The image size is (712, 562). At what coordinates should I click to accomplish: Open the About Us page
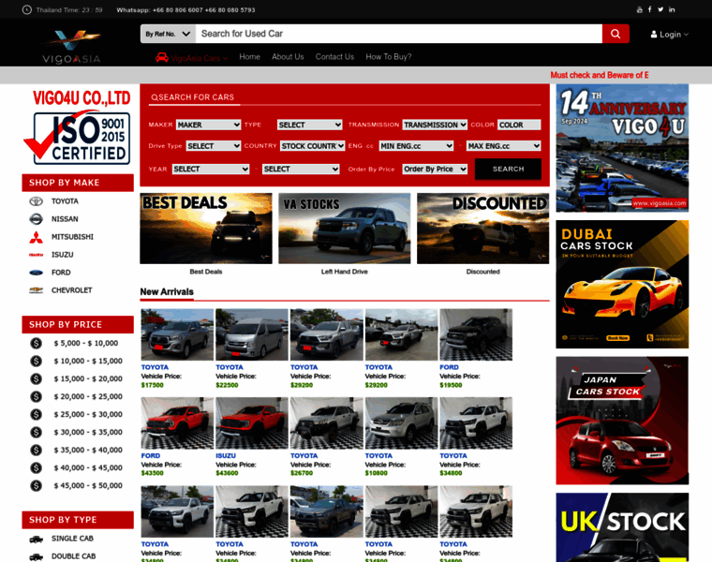(288, 57)
